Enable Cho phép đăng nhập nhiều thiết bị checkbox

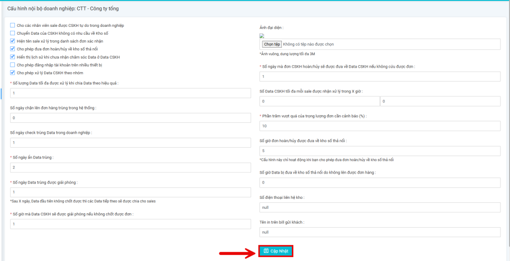(x=12, y=65)
